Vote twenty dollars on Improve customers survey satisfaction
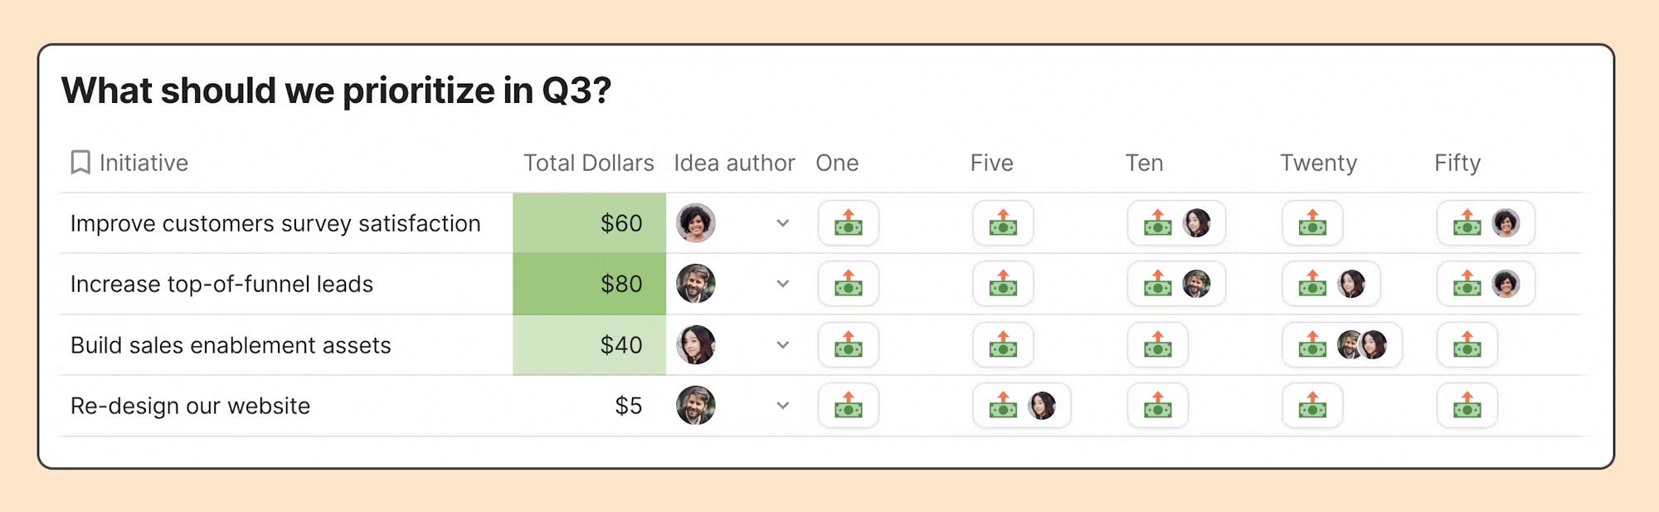This screenshot has width=1659, height=512. click(1312, 223)
